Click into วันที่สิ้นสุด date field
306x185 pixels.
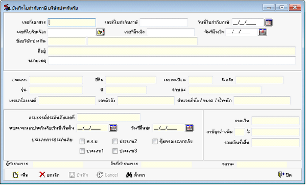click(x=169, y=128)
